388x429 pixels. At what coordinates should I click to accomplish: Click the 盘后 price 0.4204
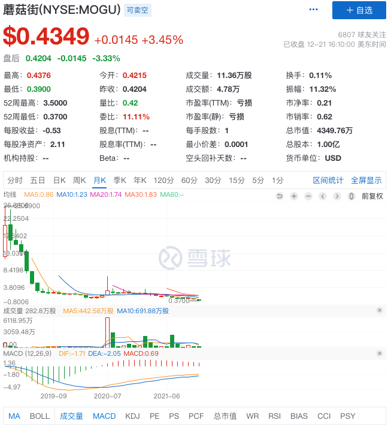pyautogui.click(x=38, y=58)
